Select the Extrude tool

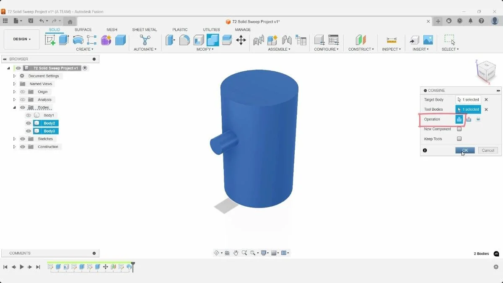tap(64, 40)
